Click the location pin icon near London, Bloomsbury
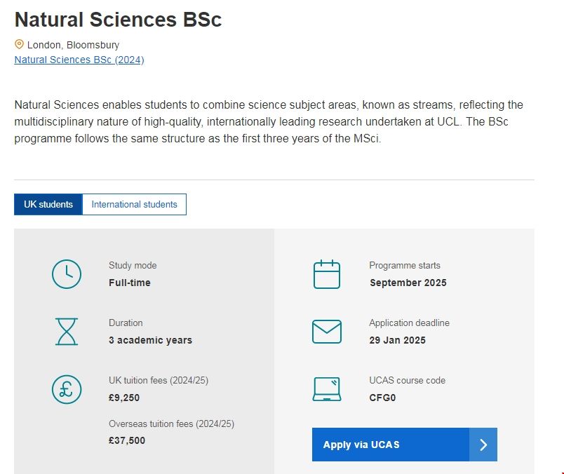This screenshot has width=564, height=474. [x=19, y=44]
